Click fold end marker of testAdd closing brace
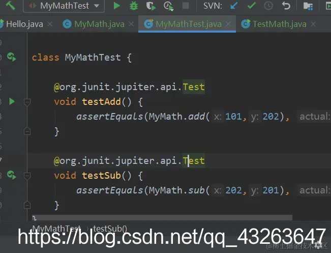The image size is (331, 253). click(27, 131)
